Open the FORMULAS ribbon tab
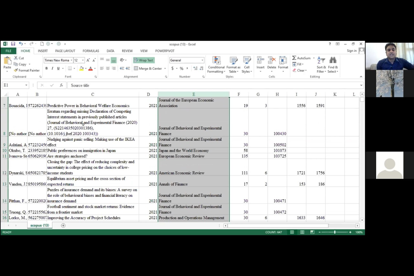 coord(91,51)
